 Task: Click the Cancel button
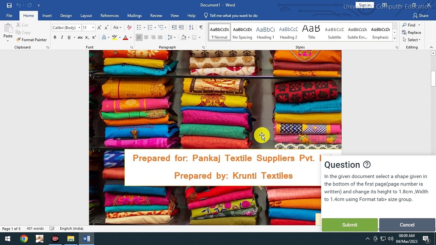pos(407,225)
